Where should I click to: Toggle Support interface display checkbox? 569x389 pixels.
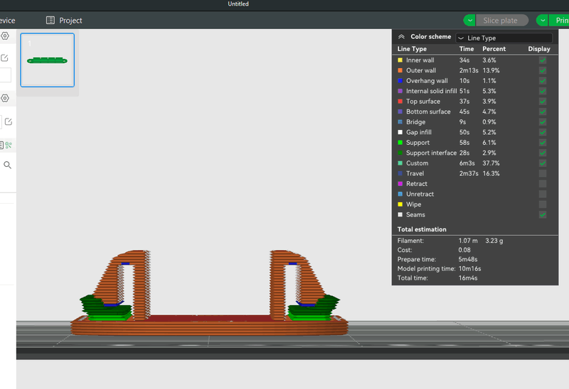543,153
